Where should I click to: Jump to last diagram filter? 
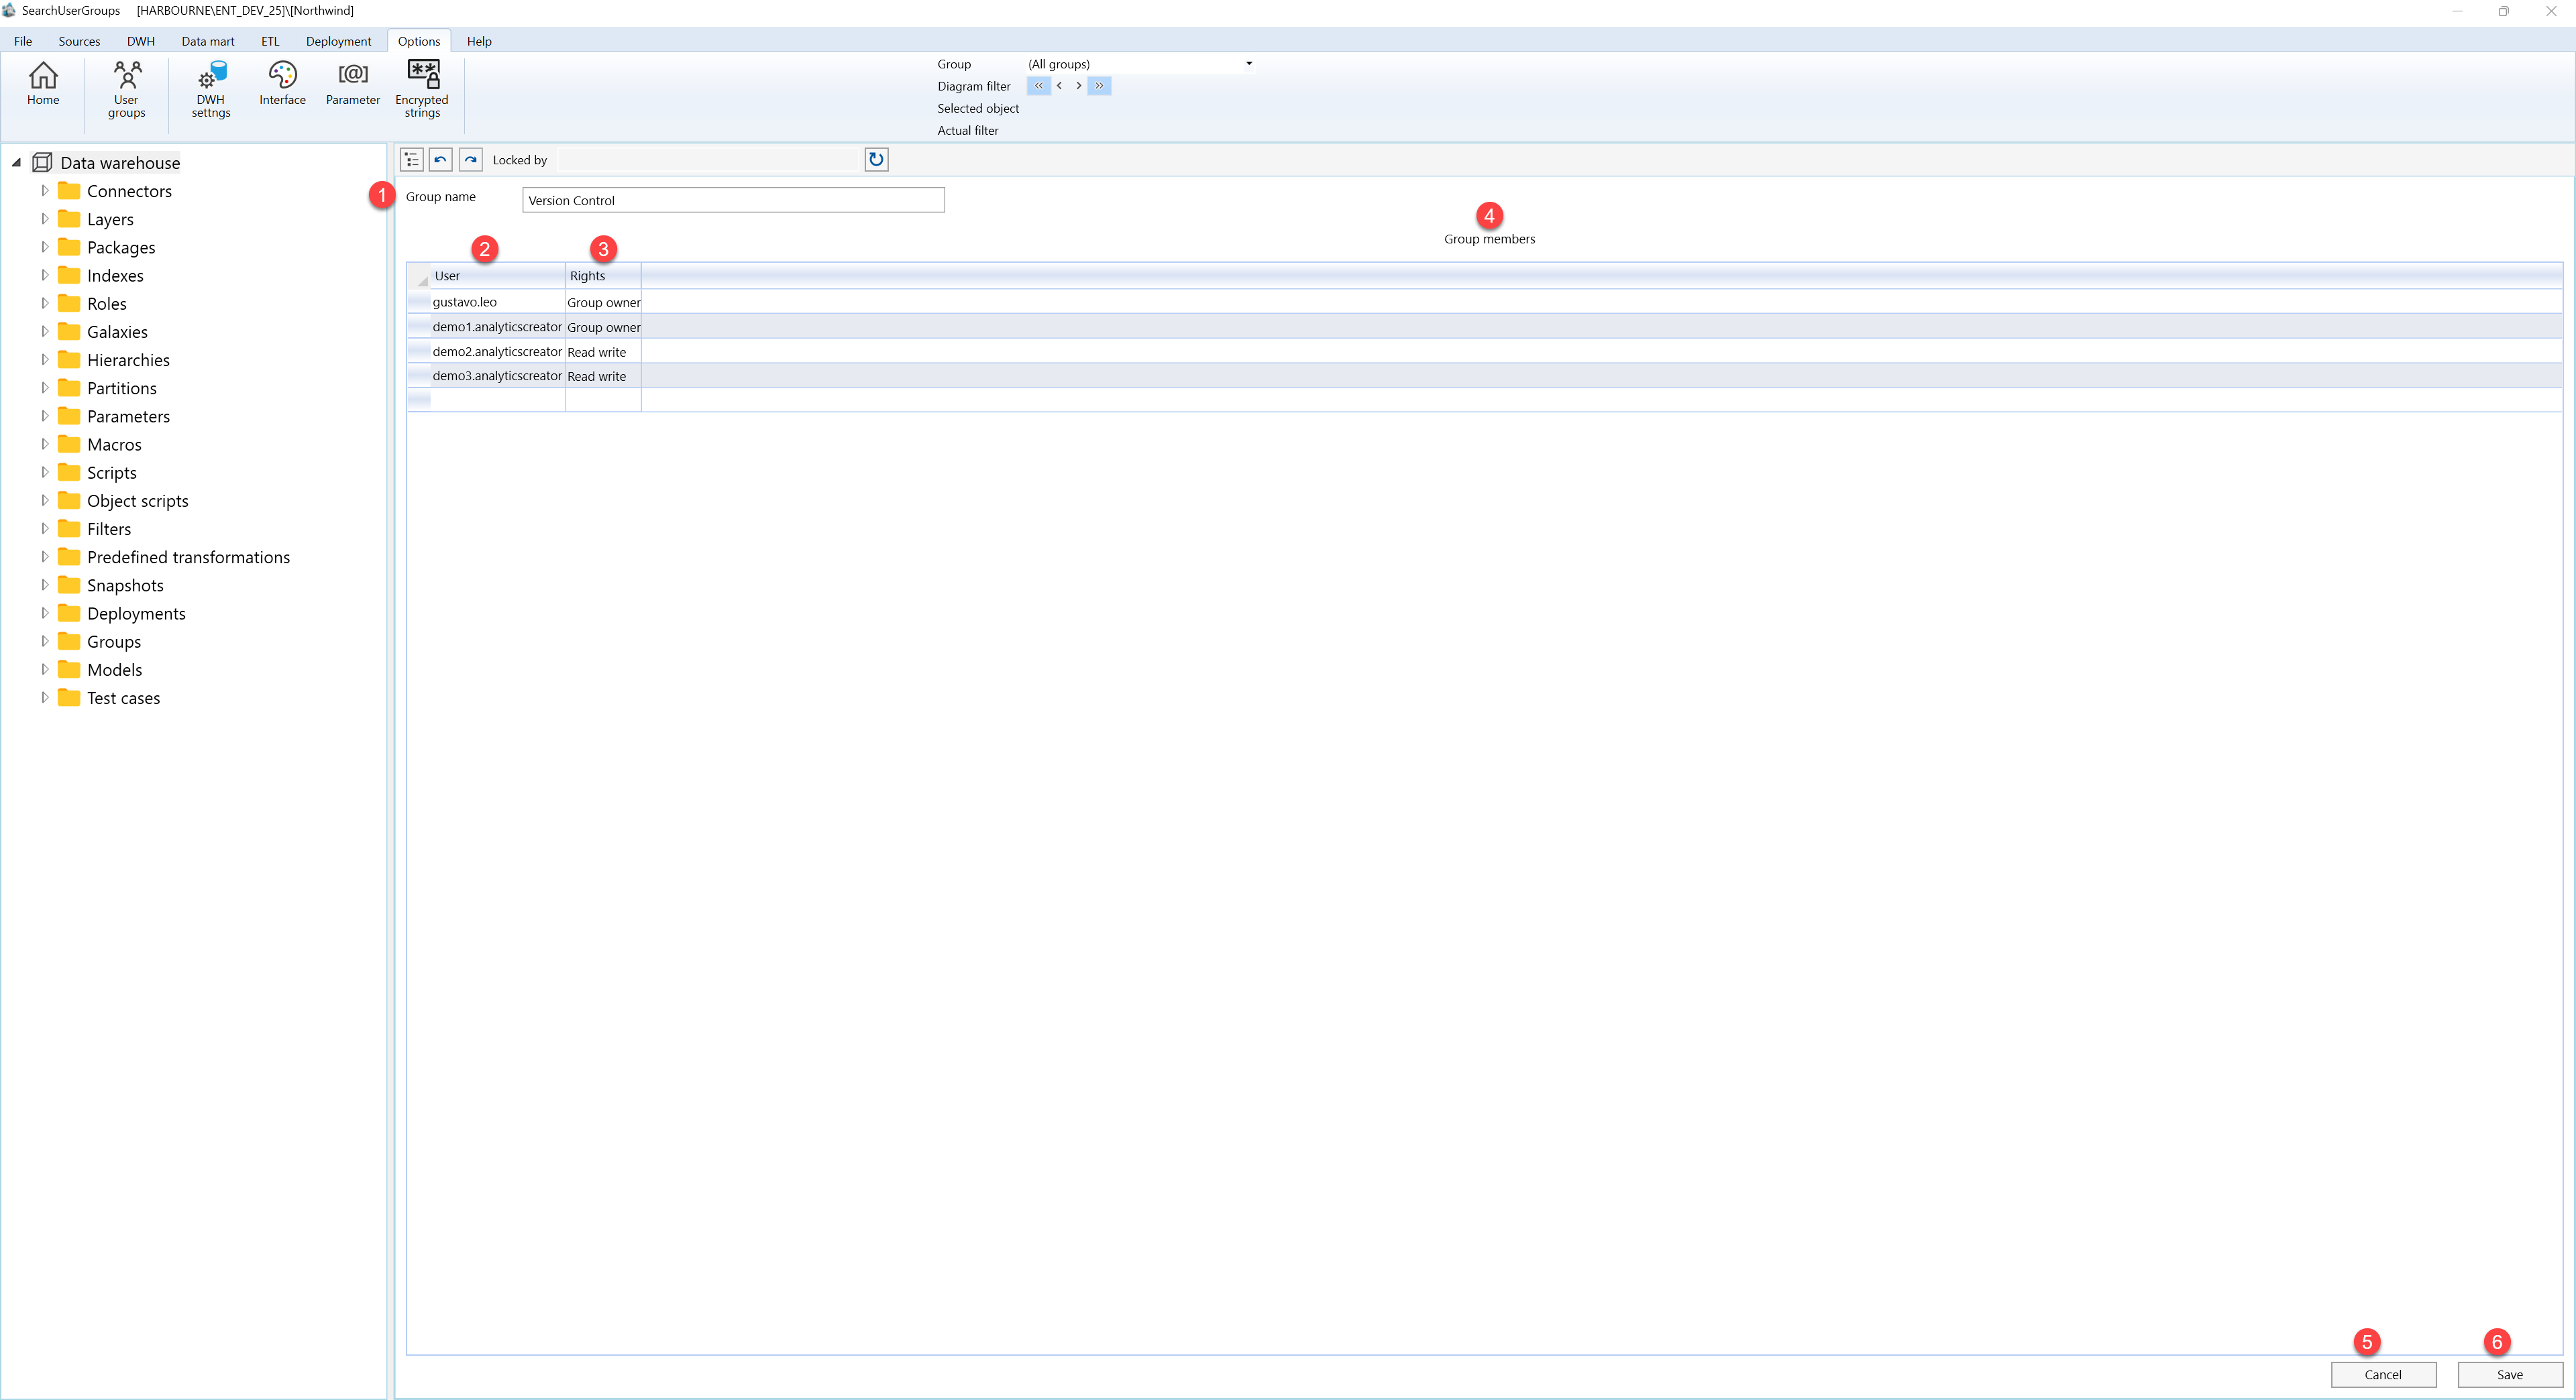pos(1099,86)
